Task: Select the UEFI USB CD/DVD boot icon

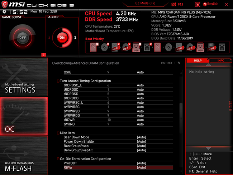Action: [126, 47]
